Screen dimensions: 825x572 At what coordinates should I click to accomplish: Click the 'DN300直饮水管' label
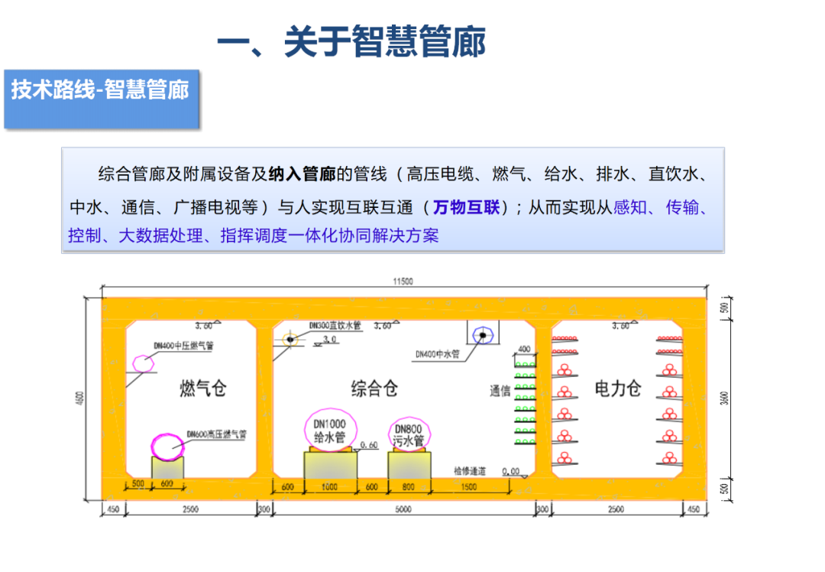[335, 326]
